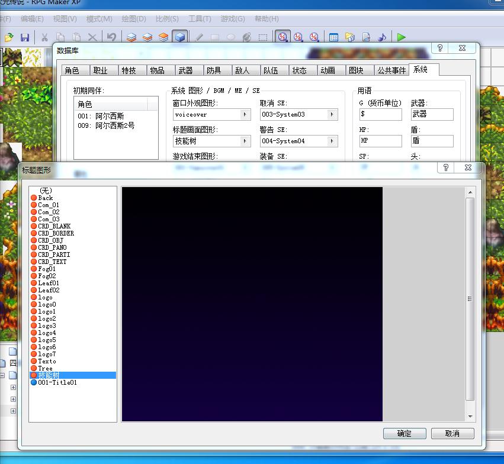The width and height of the screenshot is (504, 464).
Task: Set map zoom to 1/4 scale
Action: click(x=314, y=37)
